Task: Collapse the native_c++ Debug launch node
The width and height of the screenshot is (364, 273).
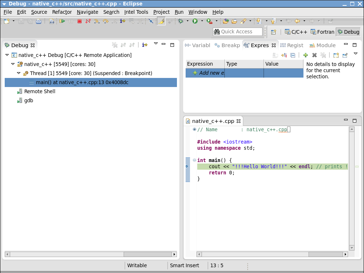Action: [7, 55]
